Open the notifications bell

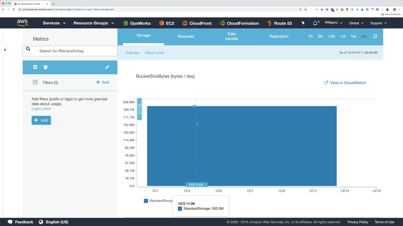(x=315, y=23)
